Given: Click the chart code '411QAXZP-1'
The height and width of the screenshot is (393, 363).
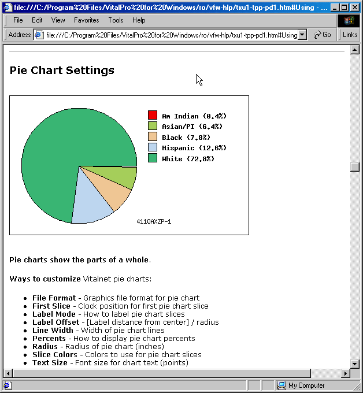Looking at the screenshot, I should [x=154, y=221].
